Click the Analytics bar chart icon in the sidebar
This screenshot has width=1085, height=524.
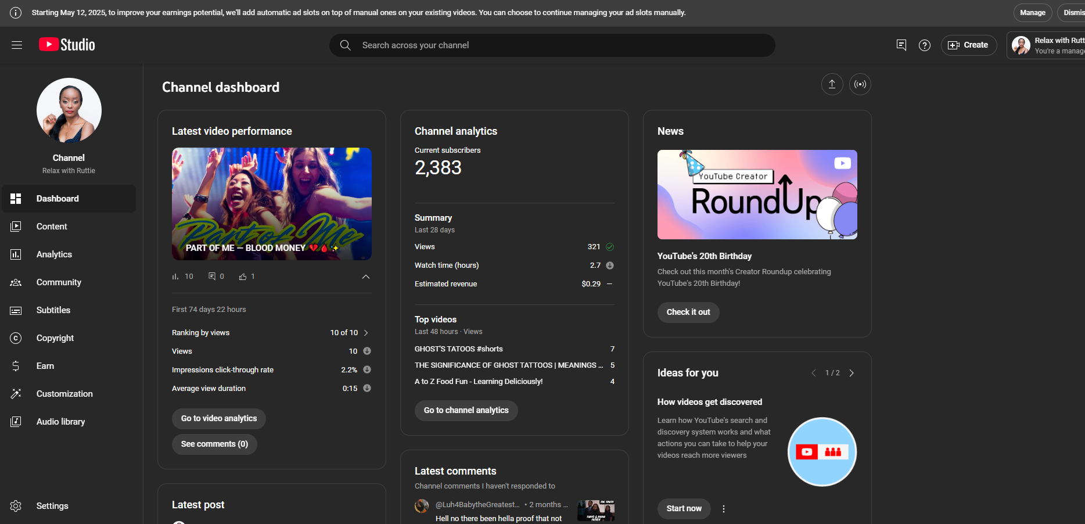(16, 254)
